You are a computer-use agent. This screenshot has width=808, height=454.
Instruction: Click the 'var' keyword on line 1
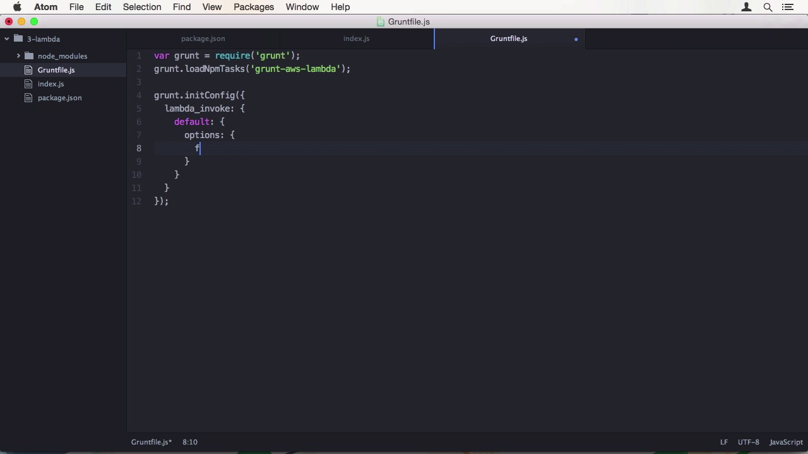pyautogui.click(x=162, y=55)
